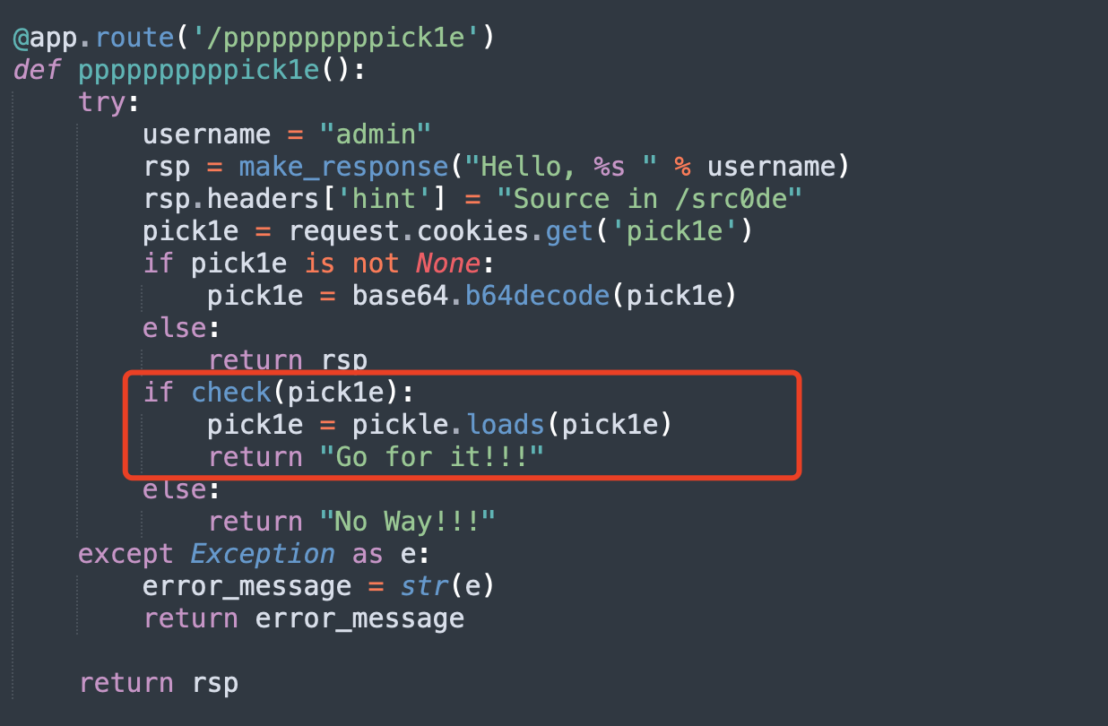Click the @app.route decorator text
1108x726 pixels.
[x=94, y=38]
